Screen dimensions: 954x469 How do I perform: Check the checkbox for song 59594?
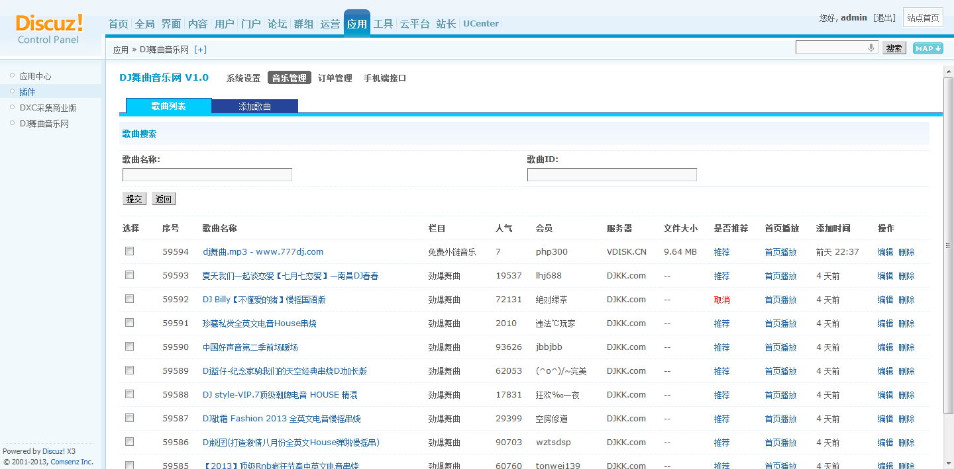129,251
